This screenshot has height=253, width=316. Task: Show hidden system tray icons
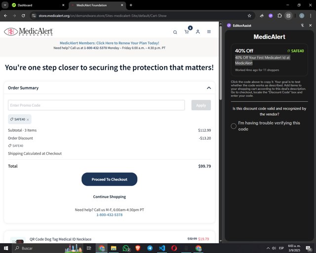click(x=268, y=248)
